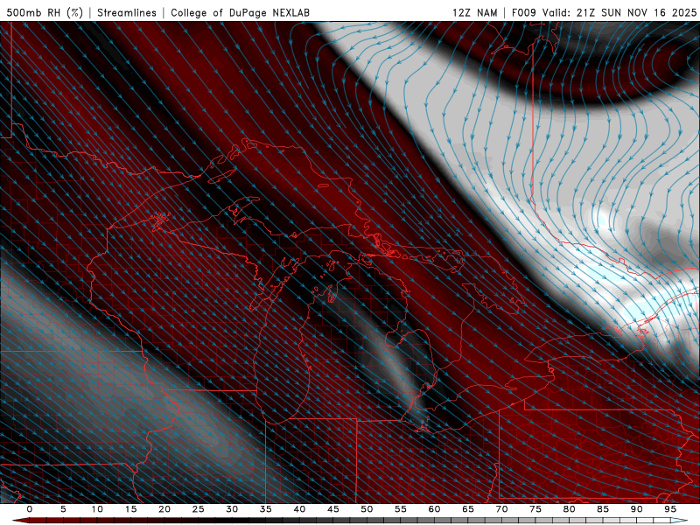Click the "30" label on the color scale
The image size is (700, 525).
(232, 509)
